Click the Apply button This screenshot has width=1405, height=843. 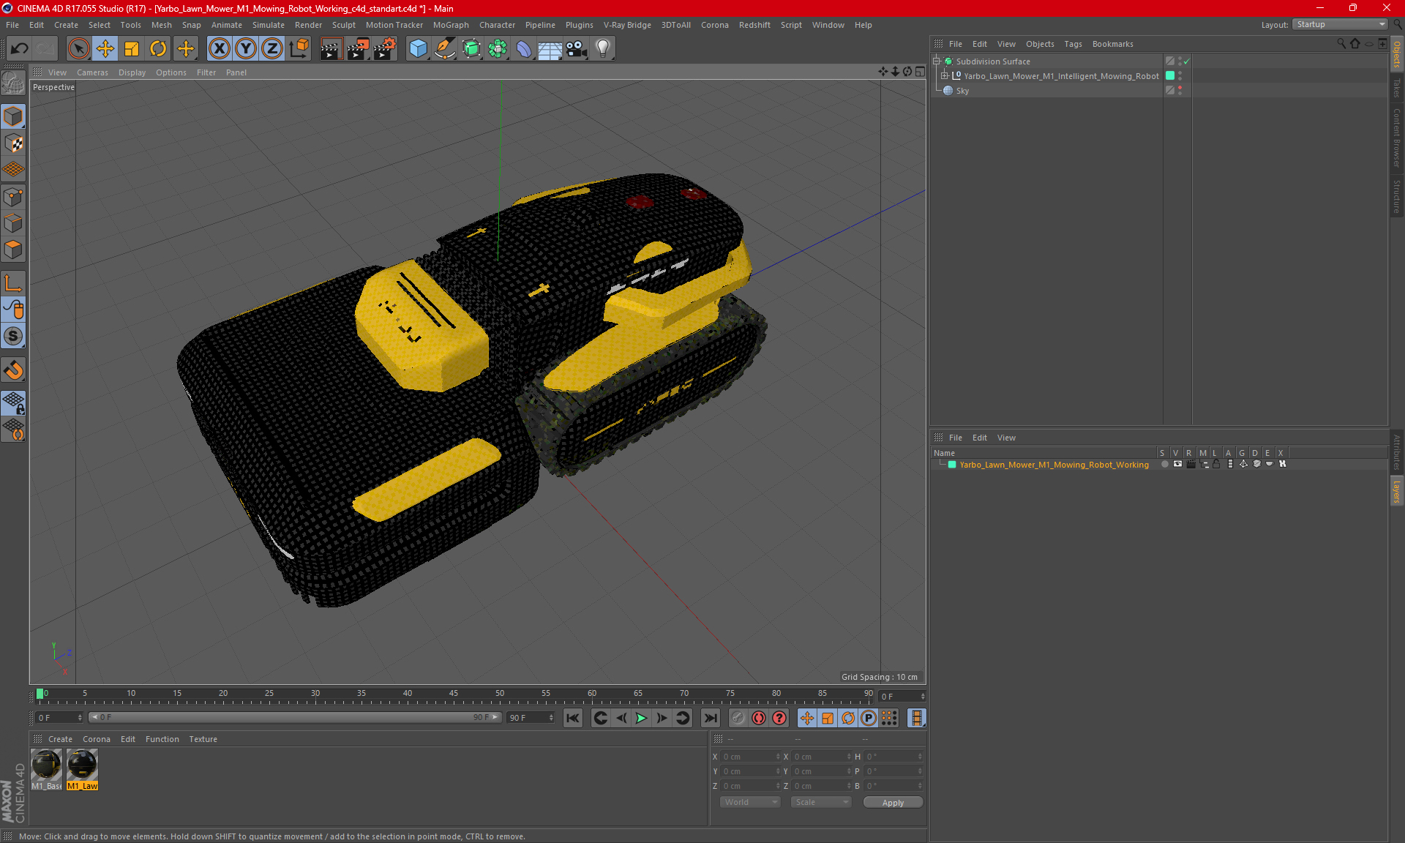[893, 802]
